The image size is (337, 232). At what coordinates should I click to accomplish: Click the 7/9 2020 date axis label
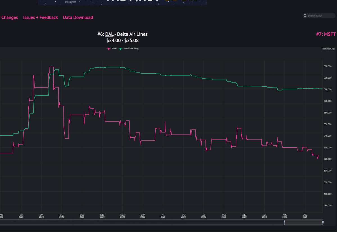click(x=204, y=216)
